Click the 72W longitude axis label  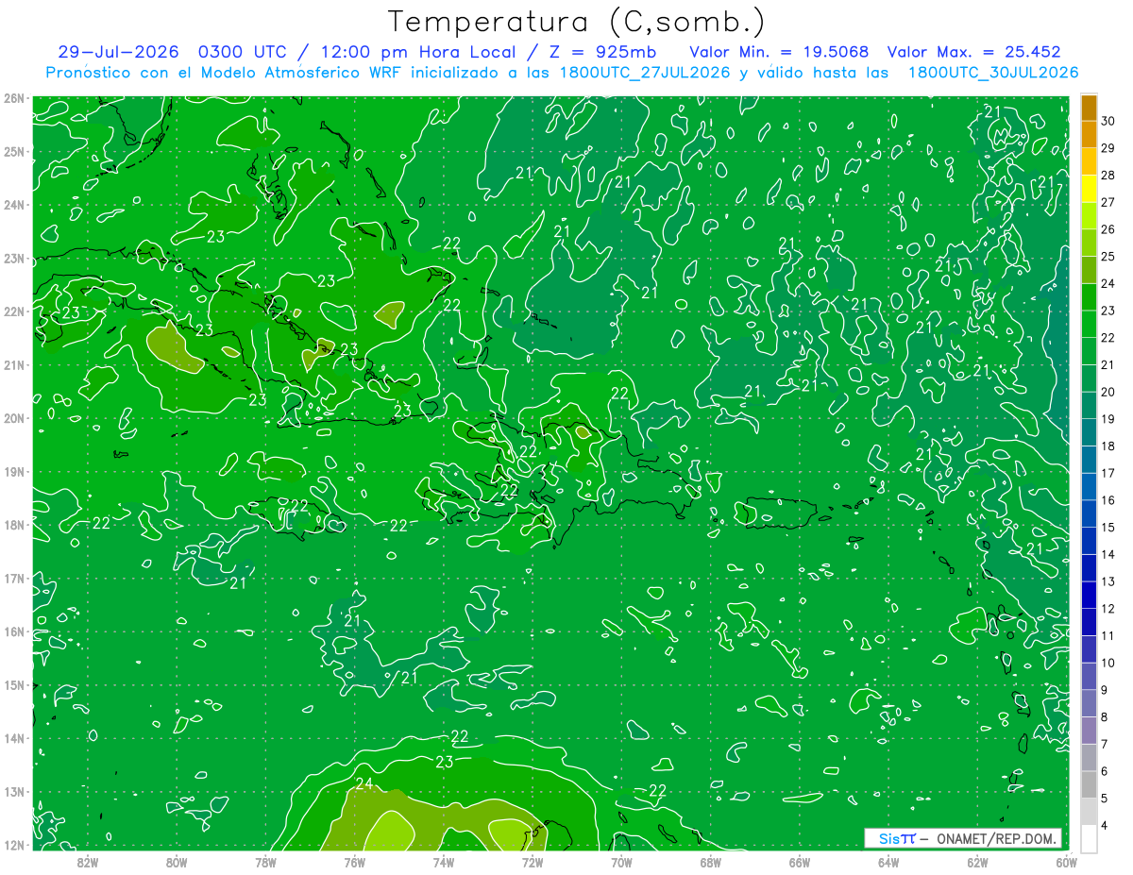(533, 862)
